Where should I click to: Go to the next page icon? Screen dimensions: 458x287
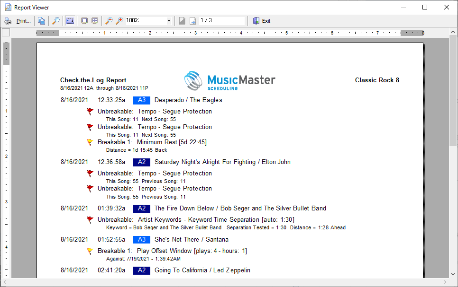193,21
